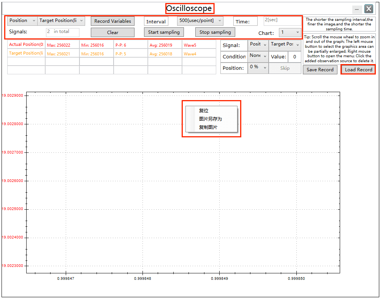The height and width of the screenshot is (298, 380).
Task: Expand the Chart number dropdown
Action: [x=290, y=33]
